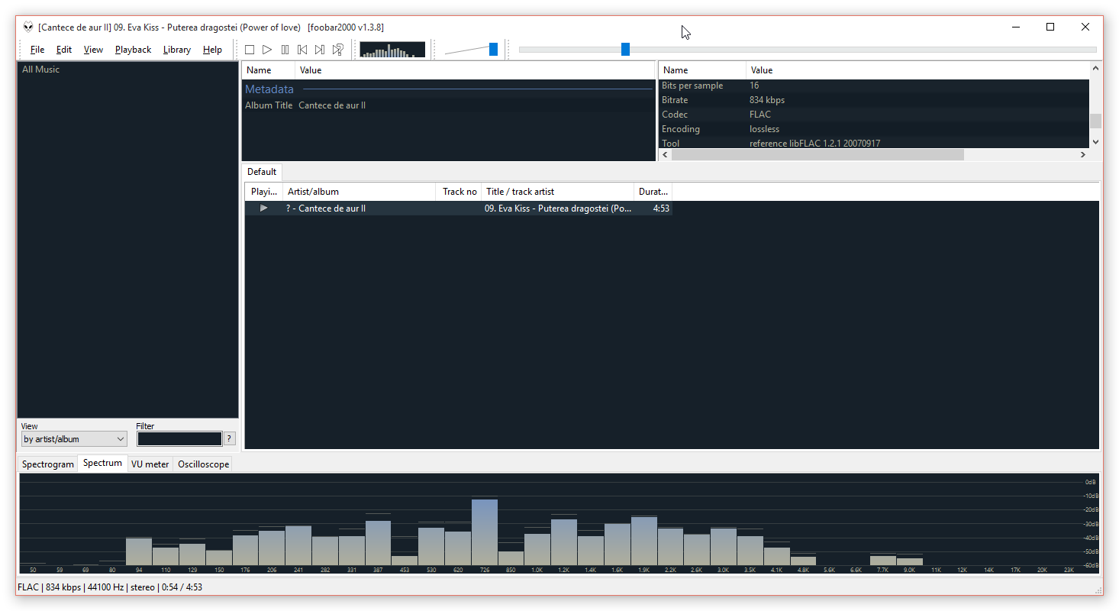Select the 'Bits per sample' row
Image resolution: width=1119 pixels, height=611 pixels.
coord(874,86)
